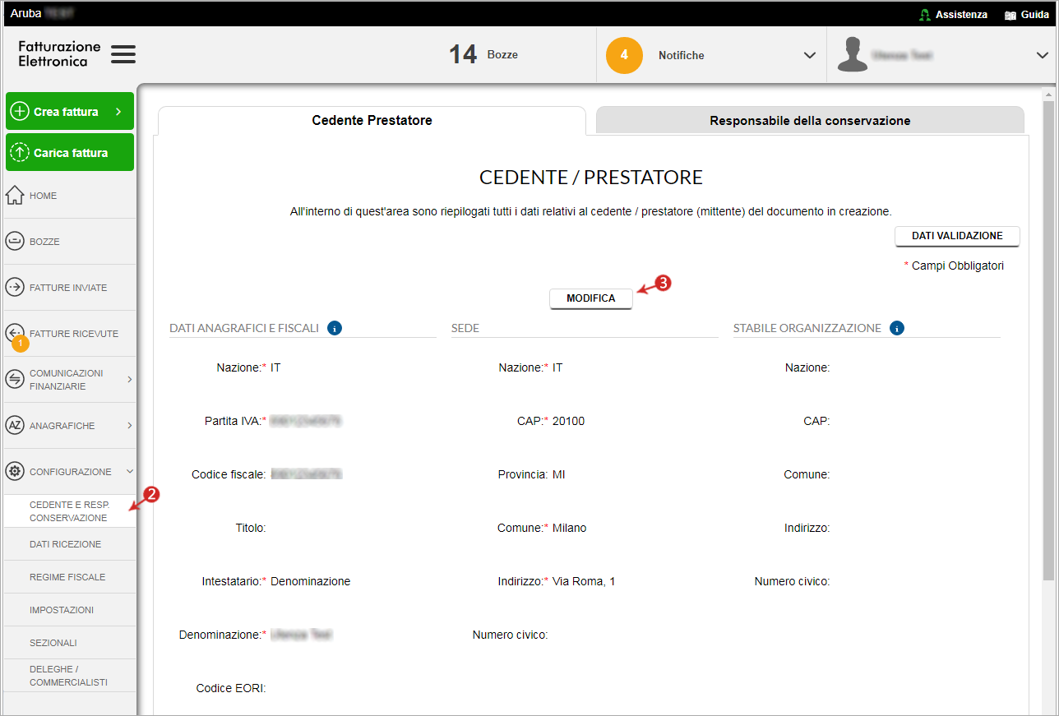Click the MODIFICA button
This screenshot has width=1059, height=716.
[591, 298]
